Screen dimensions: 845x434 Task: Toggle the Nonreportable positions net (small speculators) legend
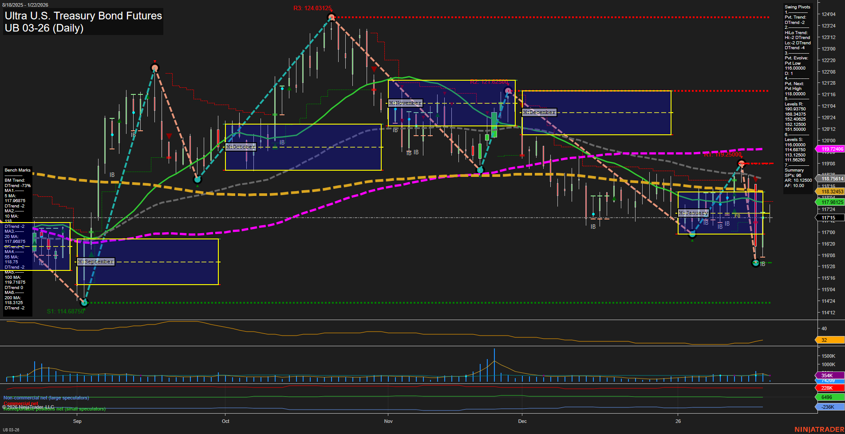point(53,409)
